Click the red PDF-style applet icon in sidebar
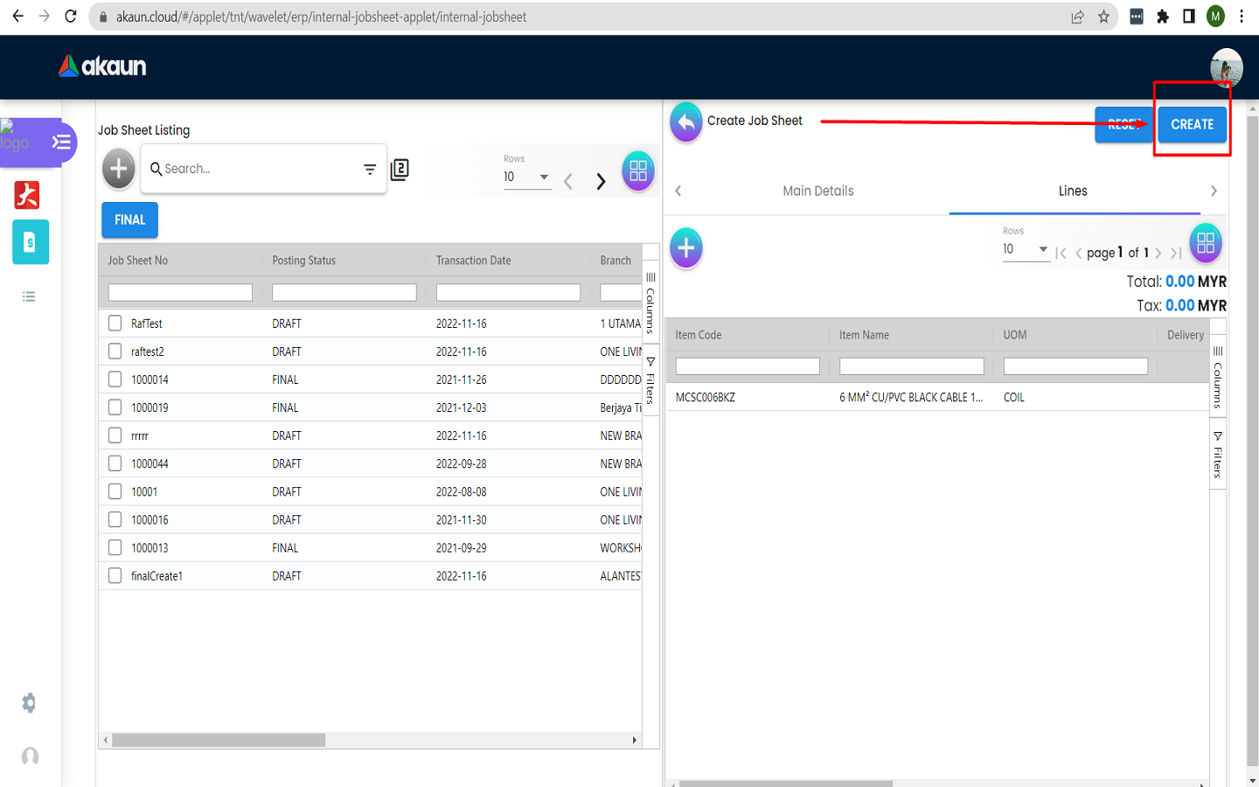The image size is (1259, 787). (x=27, y=195)
